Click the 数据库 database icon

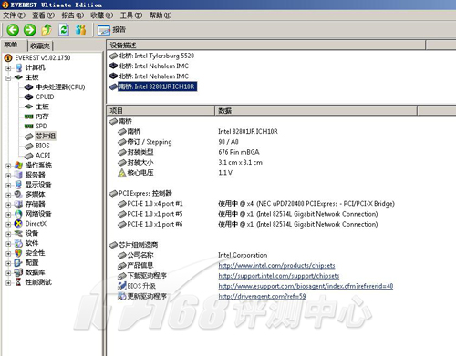click(18, 272)
